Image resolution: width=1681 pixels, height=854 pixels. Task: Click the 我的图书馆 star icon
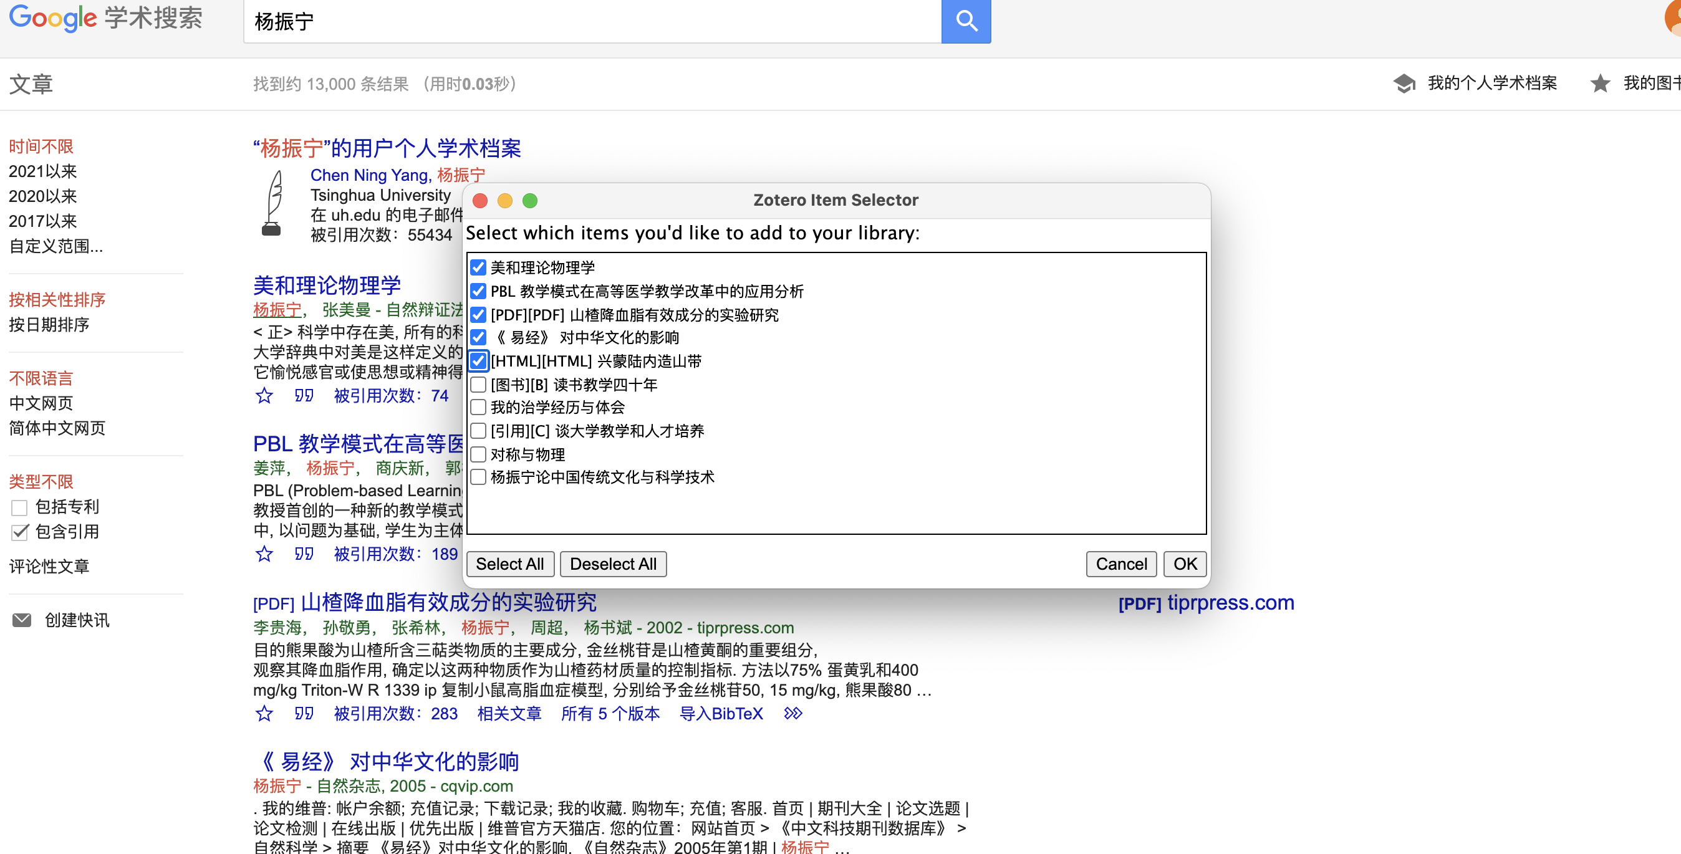point(1599,84)
